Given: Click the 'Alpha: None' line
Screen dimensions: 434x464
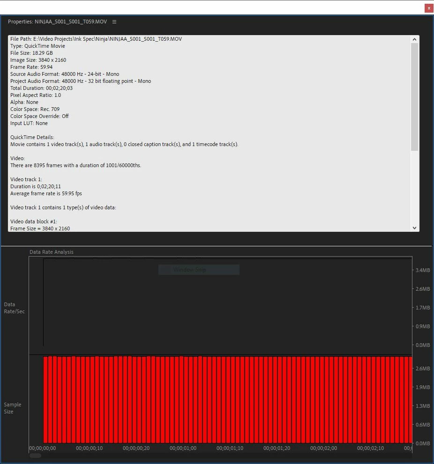Looking at the screenshot, I should (x=24, y=102).
